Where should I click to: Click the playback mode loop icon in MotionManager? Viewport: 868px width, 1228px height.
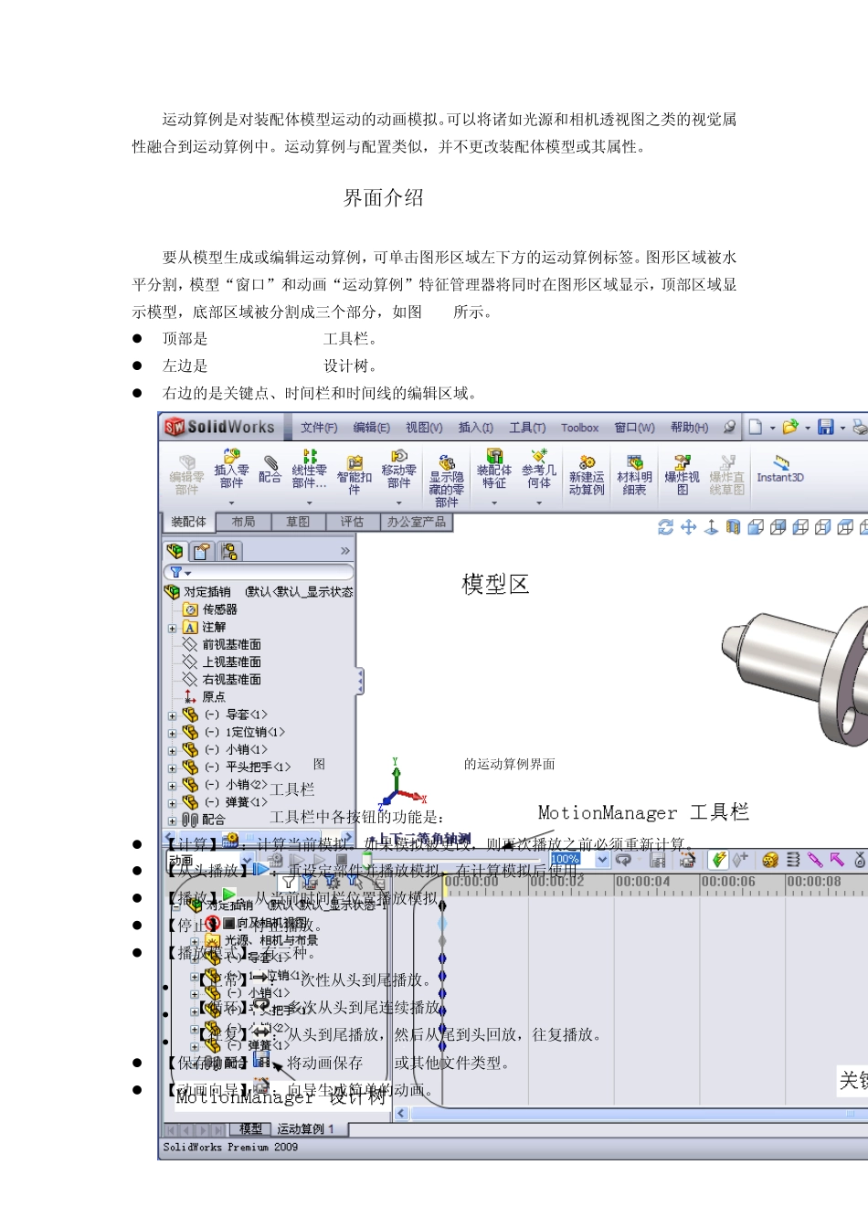(623, 860)
